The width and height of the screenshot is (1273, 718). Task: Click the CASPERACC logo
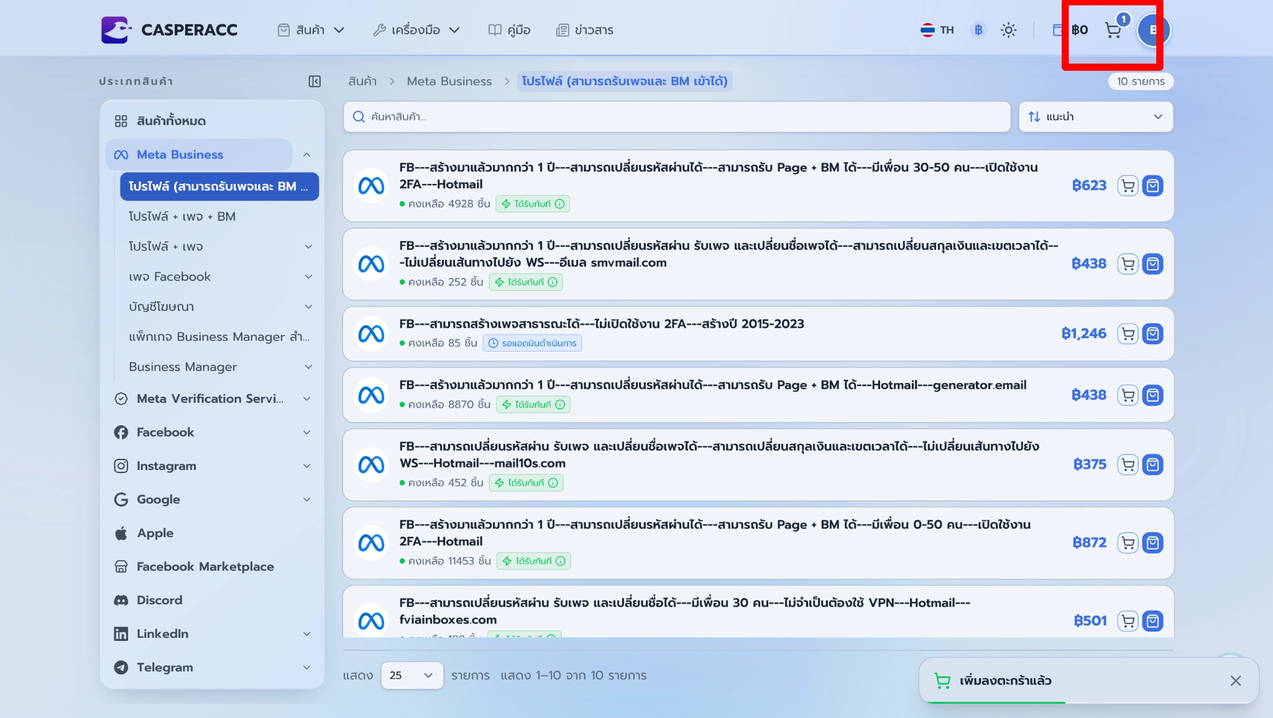pos(169,30)
